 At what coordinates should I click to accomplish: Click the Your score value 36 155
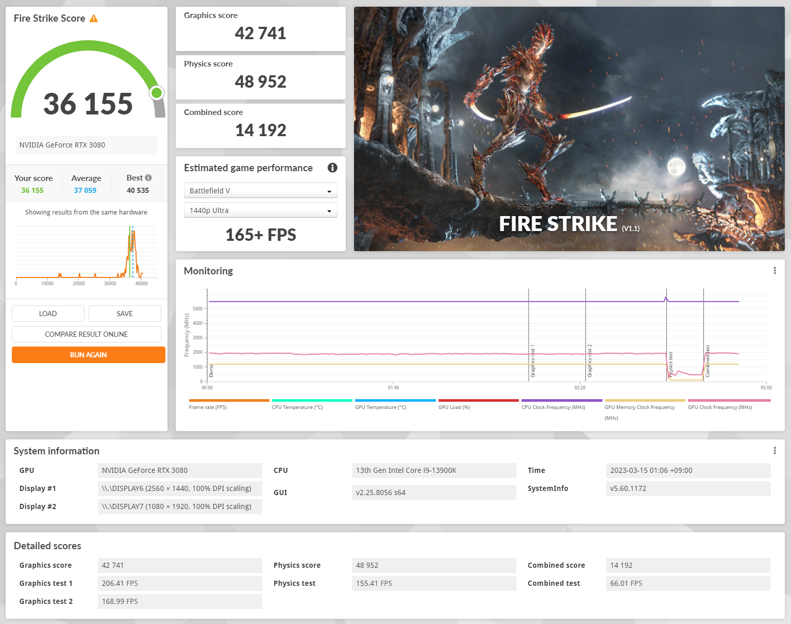(32, 190)
